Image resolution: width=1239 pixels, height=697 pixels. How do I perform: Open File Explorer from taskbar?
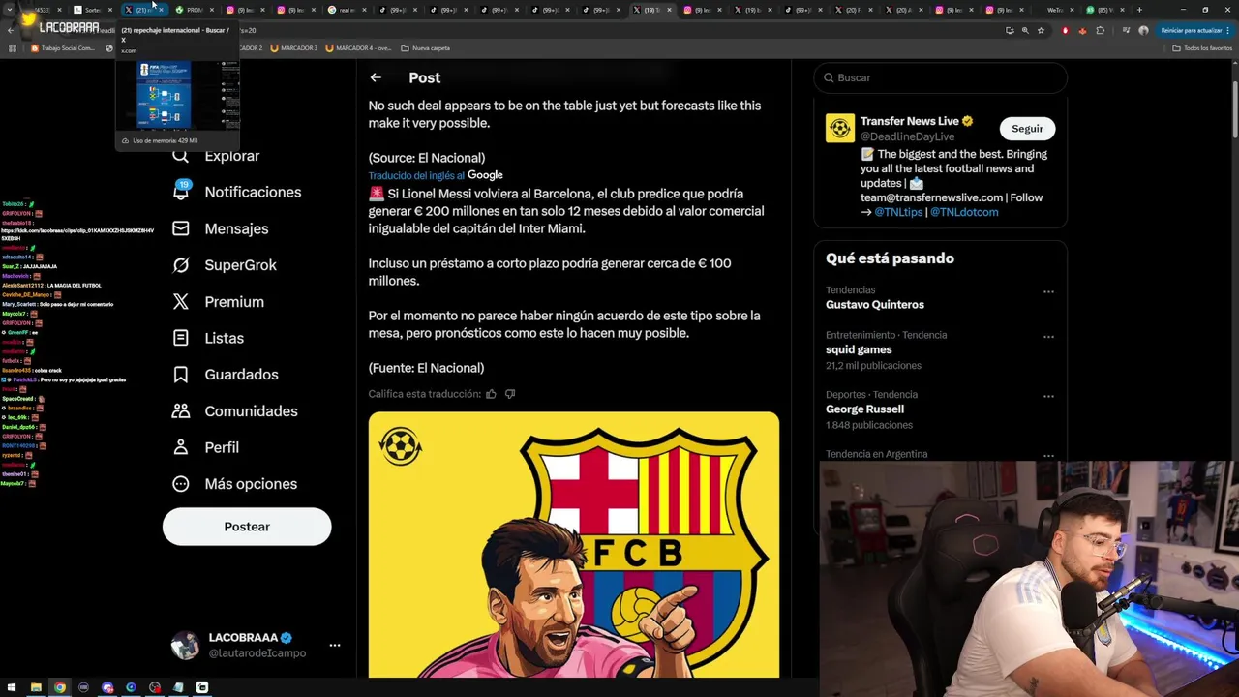click(36, 687)
